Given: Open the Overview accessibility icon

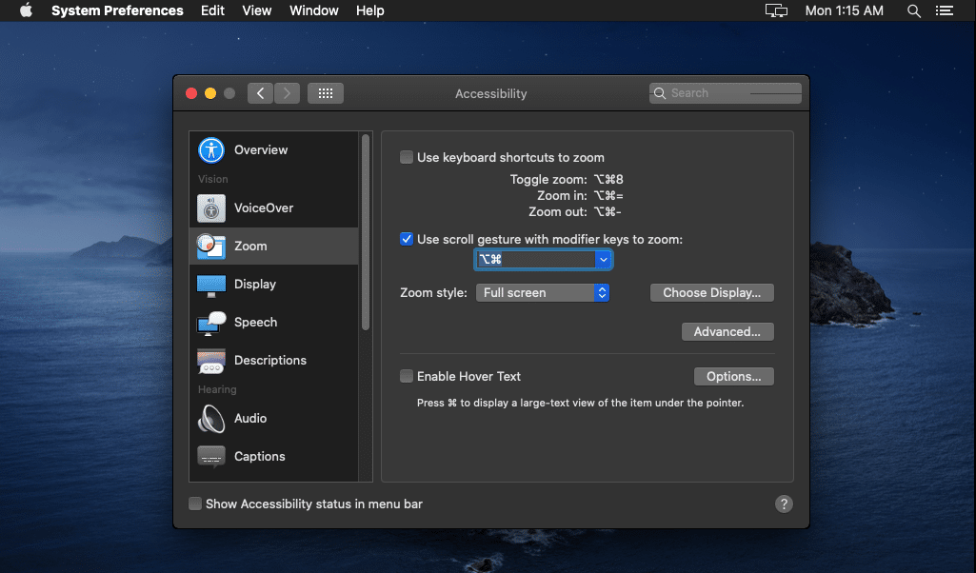Looking at the screenshot, I should coord(210,150).
